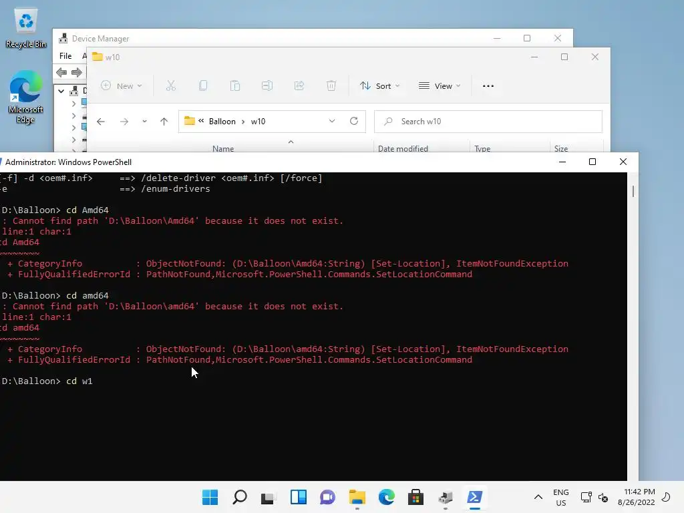
Task: Launch Microsoft Edge from the taskbar
Action: click(387, 497)
